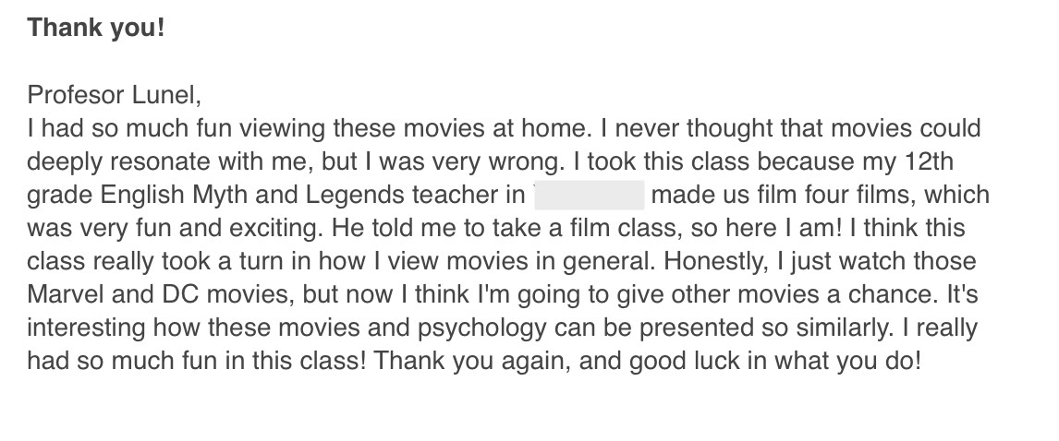Click the bold "Thank you!" heading
The width and height of the screenshot is (1059, 441).
pos(96,28)
